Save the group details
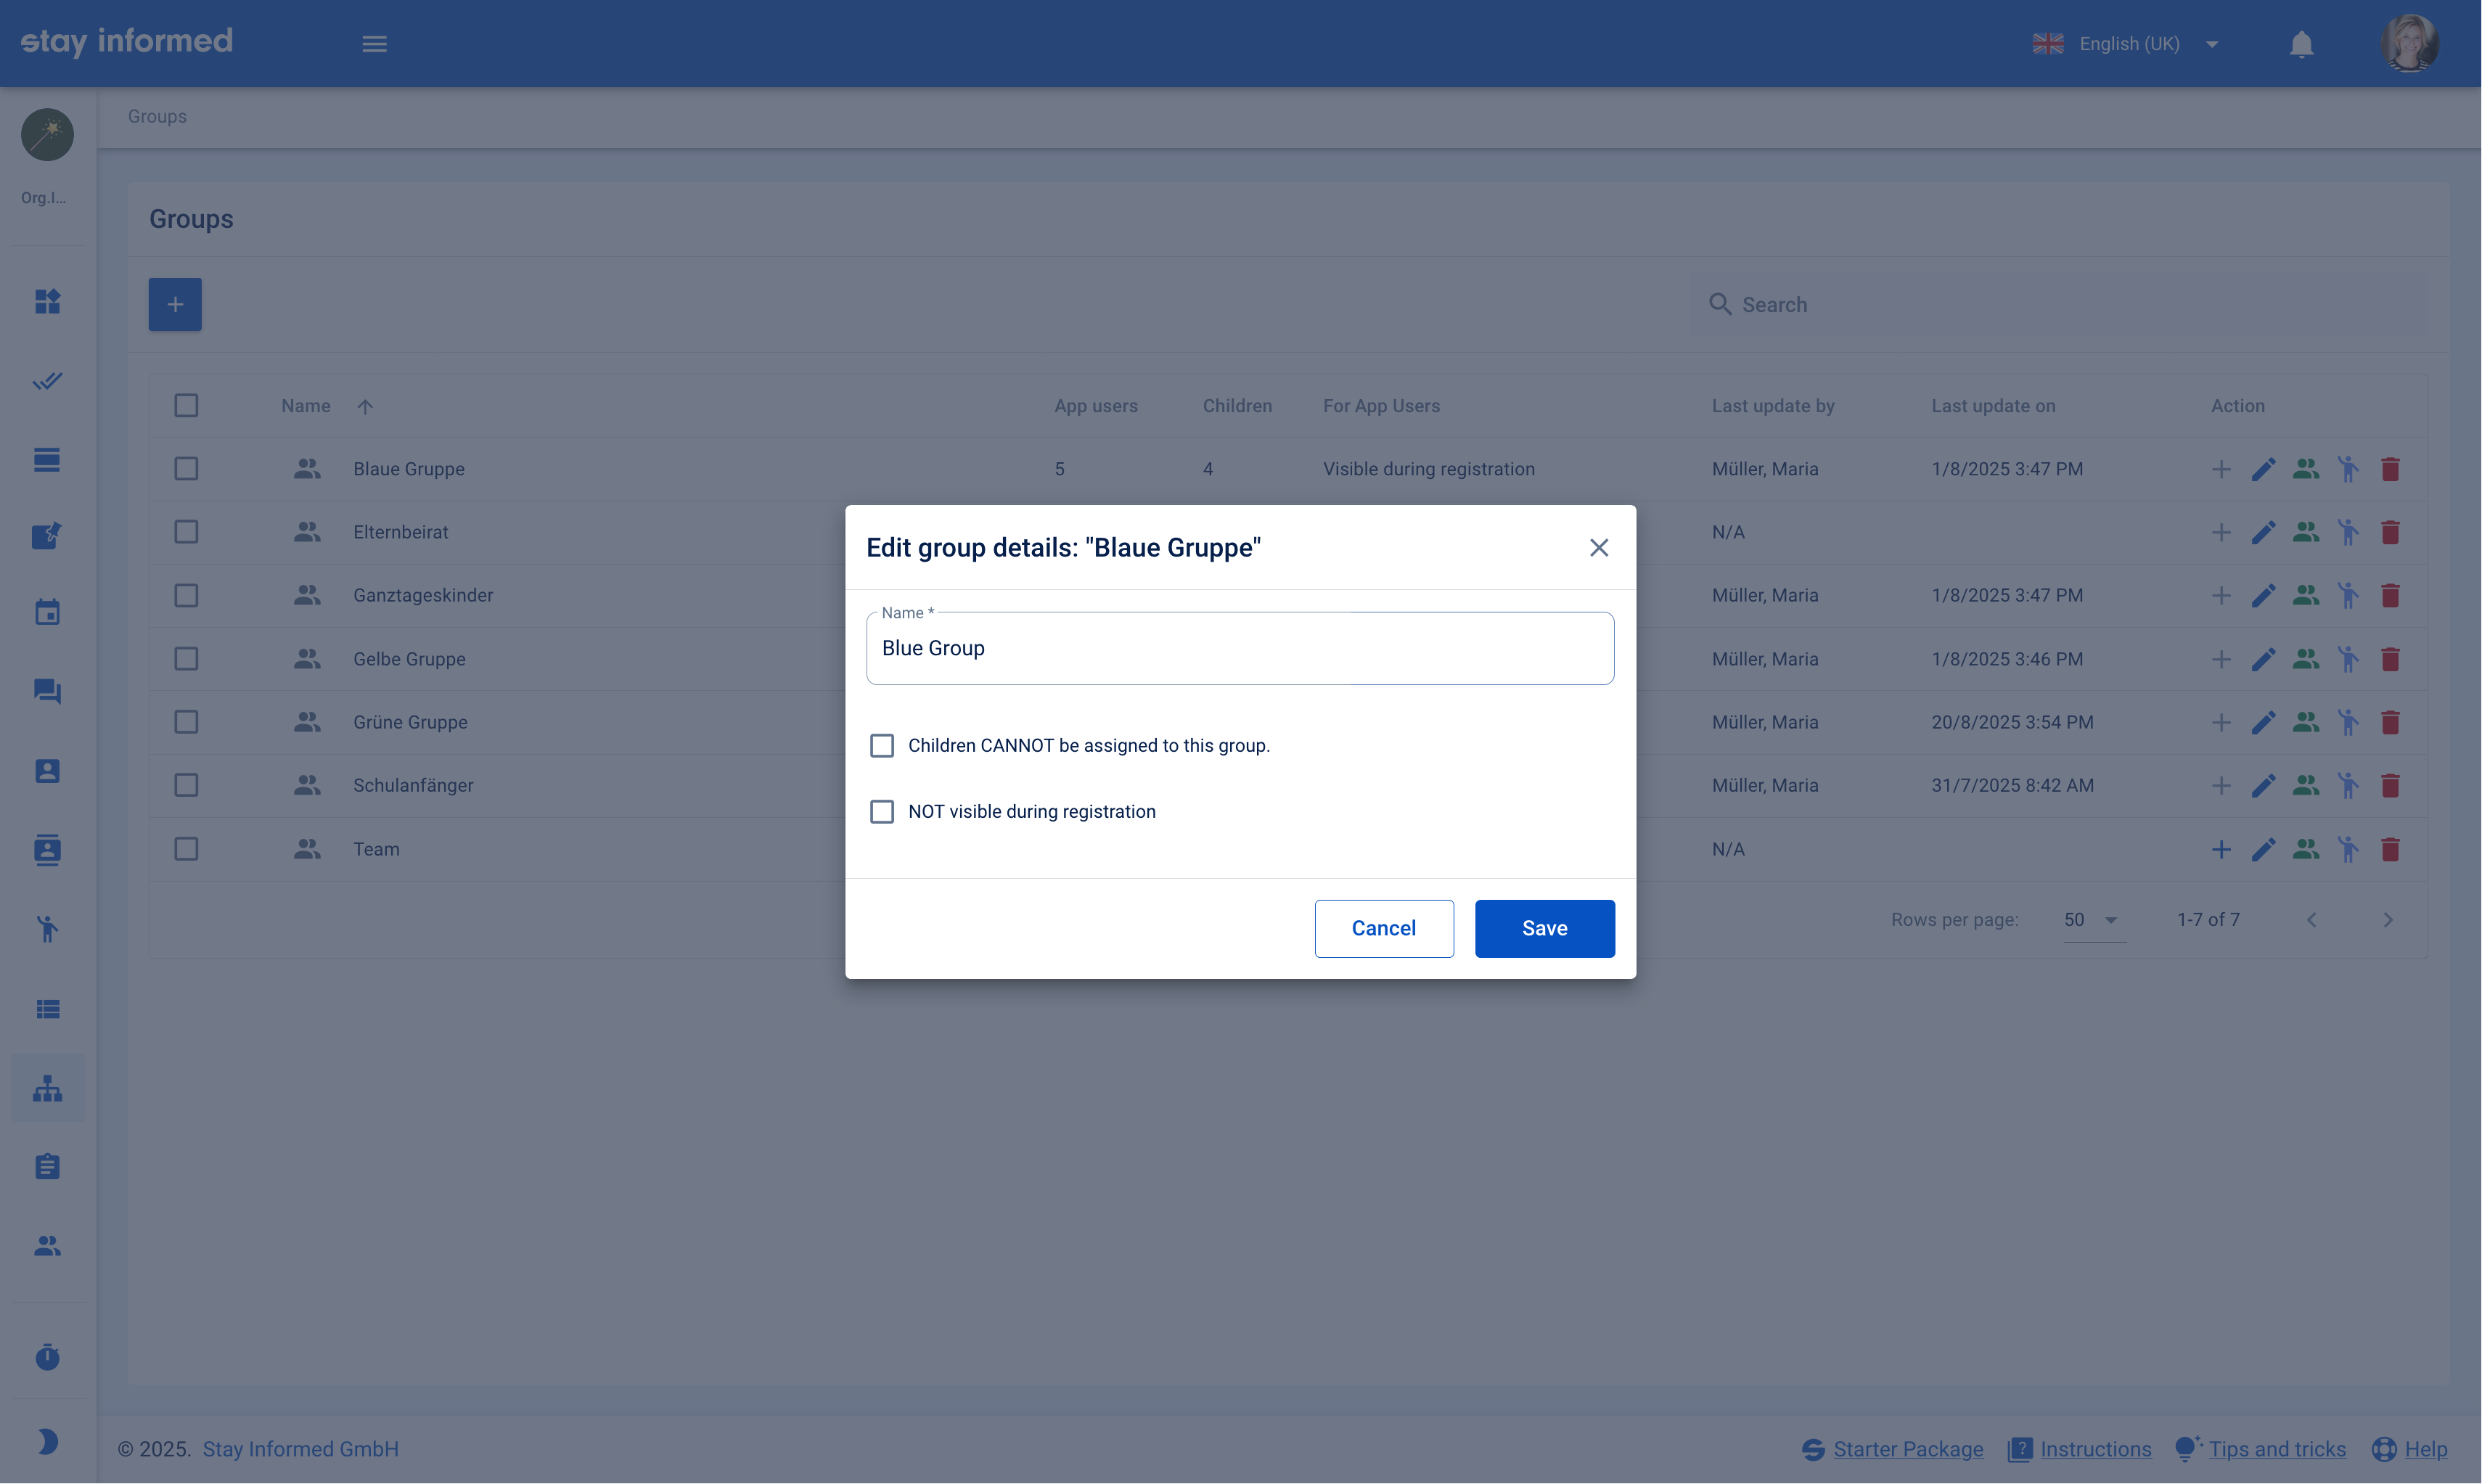The image size is (2482, 1484). pos(1544,928)
